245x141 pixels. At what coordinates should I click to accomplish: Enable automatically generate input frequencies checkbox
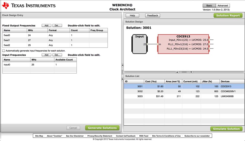4,51
